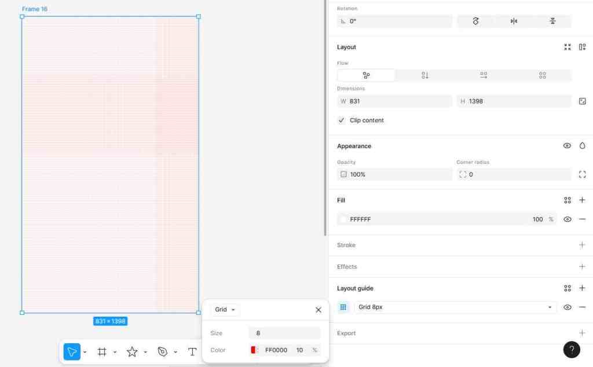Flip the frame vertically
This screenshot has height=367, width=593.
(552, 21)
